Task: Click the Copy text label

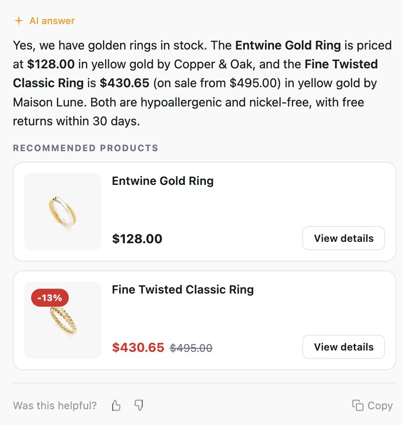Action: point(380,406)
